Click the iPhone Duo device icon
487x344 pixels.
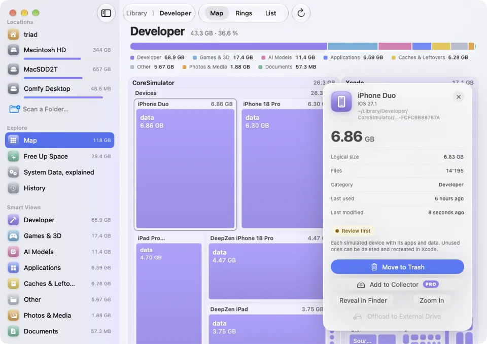tap(341, 101)
